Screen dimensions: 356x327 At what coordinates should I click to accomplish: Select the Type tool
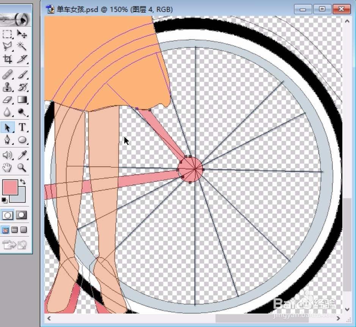22,127
